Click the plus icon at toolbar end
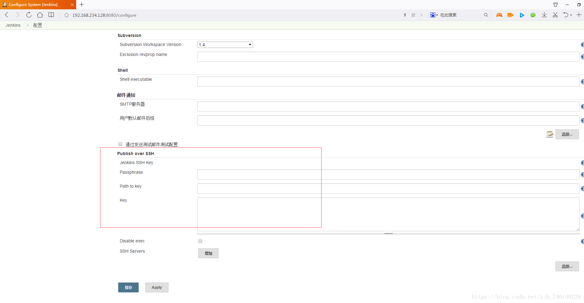 [579, 15]
